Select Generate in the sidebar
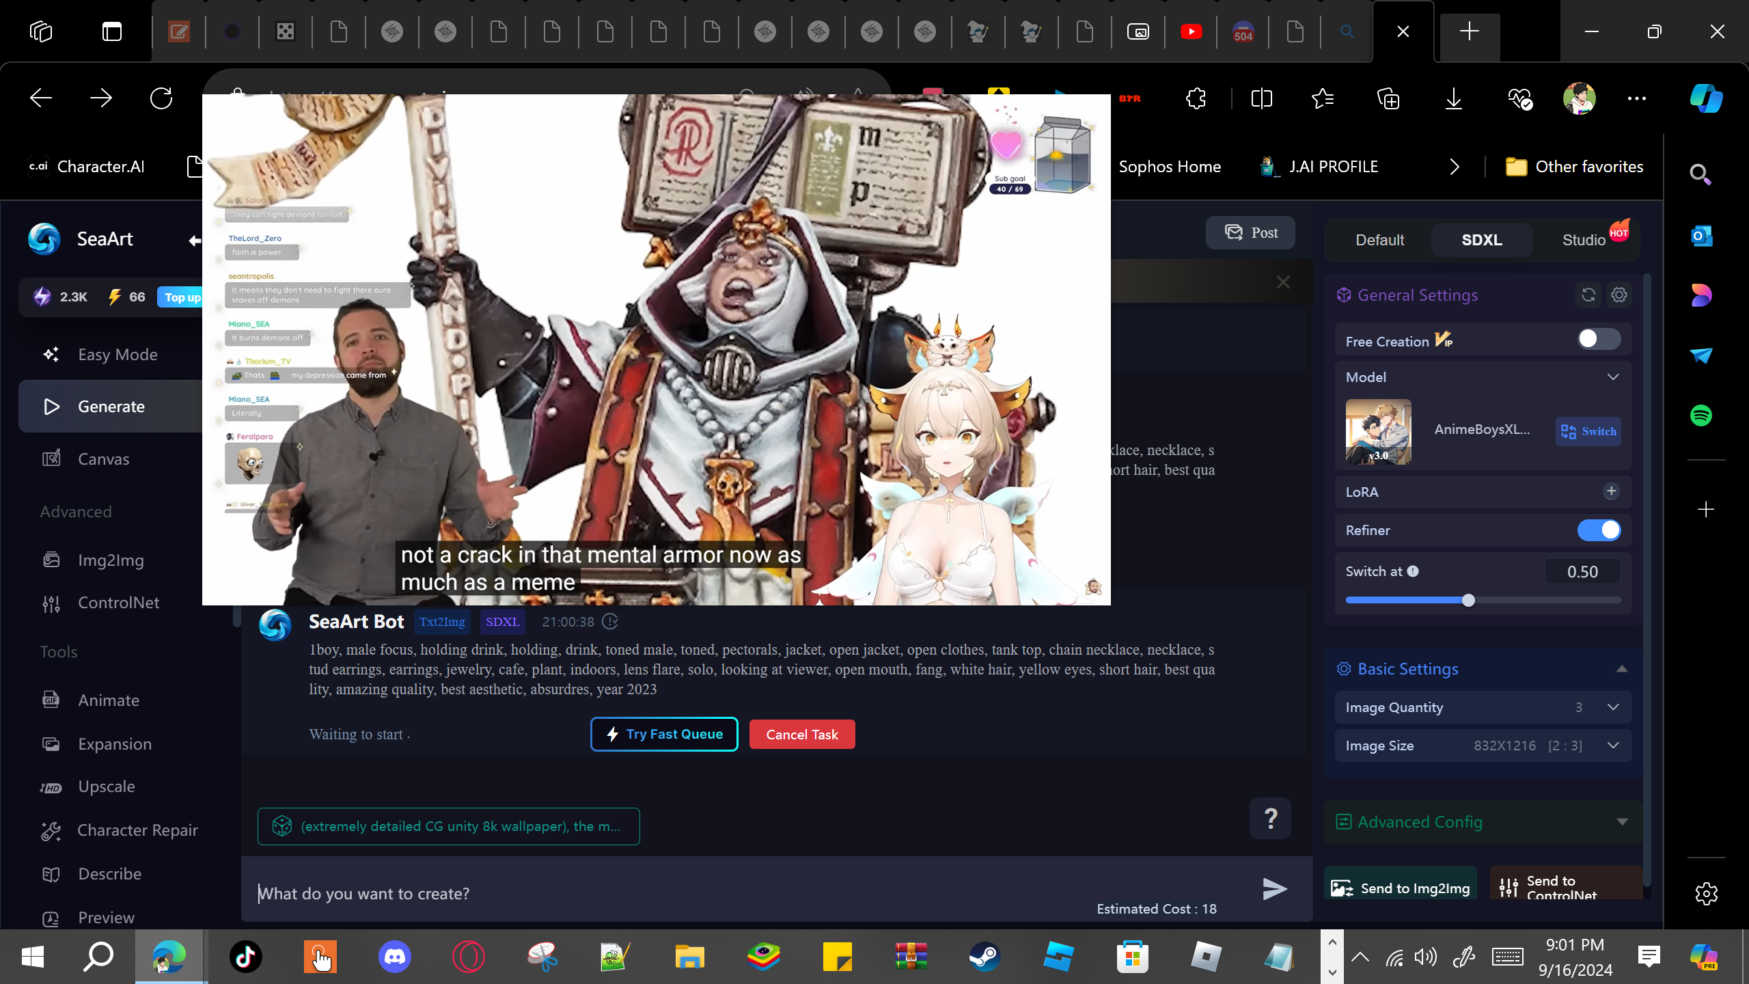 [111, 407]
